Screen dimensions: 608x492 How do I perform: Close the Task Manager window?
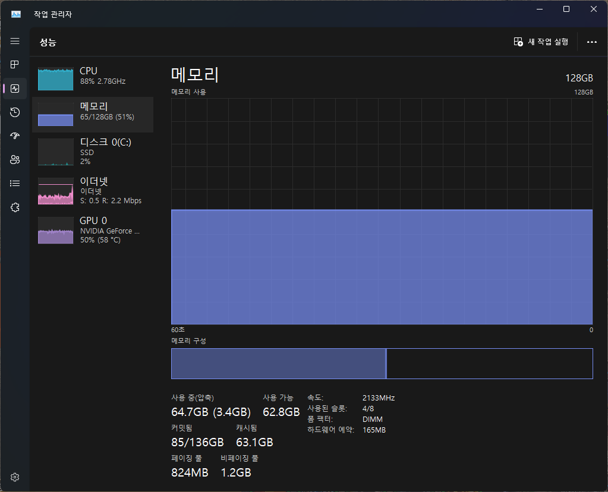593,9
